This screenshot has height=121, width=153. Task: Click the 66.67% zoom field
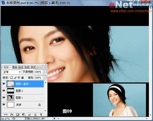coord(6,119)
